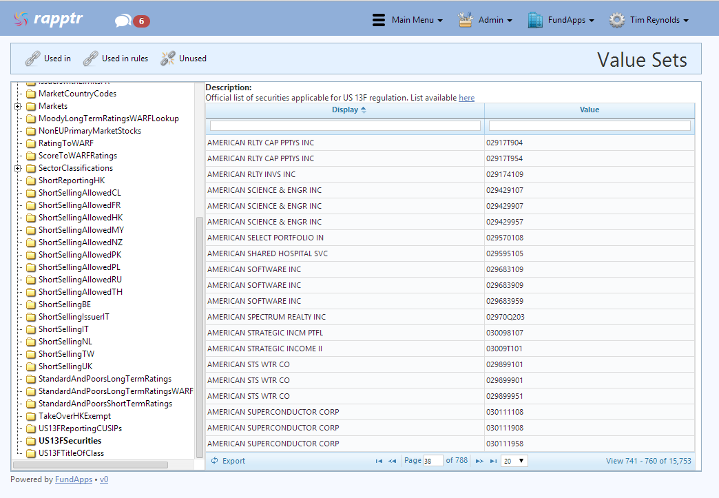719x498 pixels.
Task: Click the tree panel horizontal scrollbar
Action: 90,465
